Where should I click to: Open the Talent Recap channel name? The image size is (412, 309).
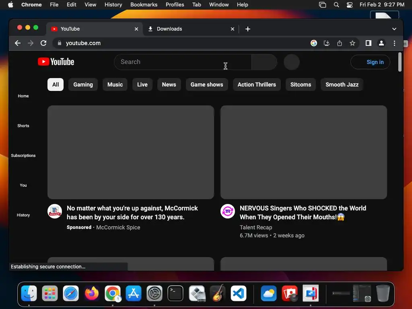256,228
